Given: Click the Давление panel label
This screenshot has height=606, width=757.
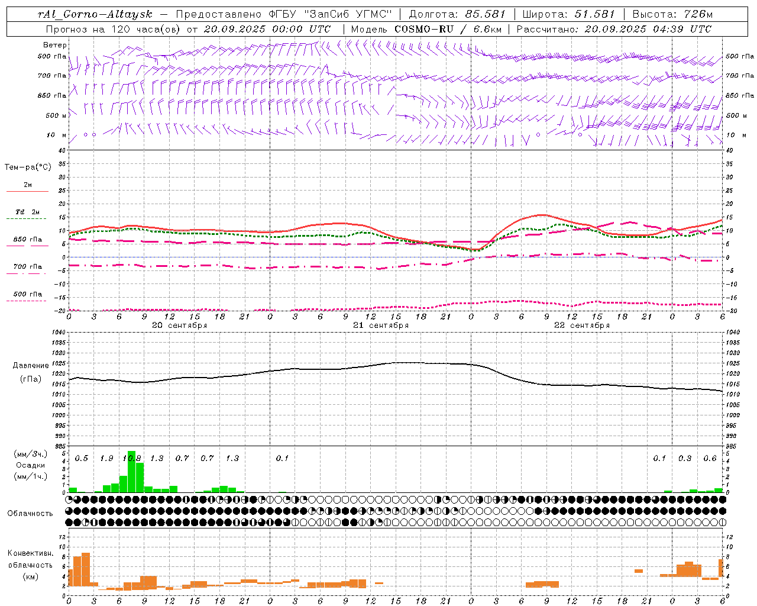Looking at the screenshot, I should (x=31, y=366).
